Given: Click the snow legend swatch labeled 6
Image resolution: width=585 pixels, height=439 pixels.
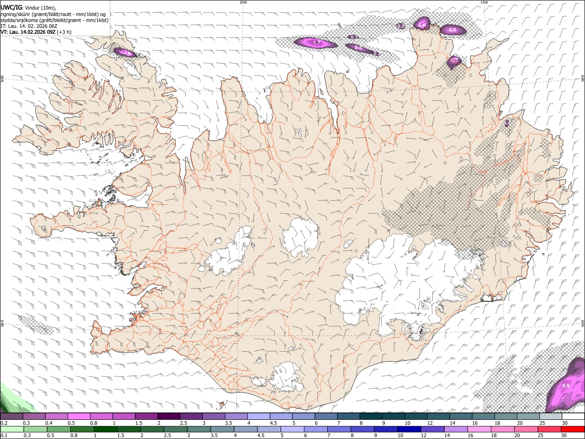Looking at the screenshot, I should 325,417.
